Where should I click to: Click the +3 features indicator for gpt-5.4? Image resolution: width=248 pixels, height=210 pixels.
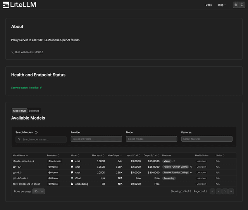(191, 167)
